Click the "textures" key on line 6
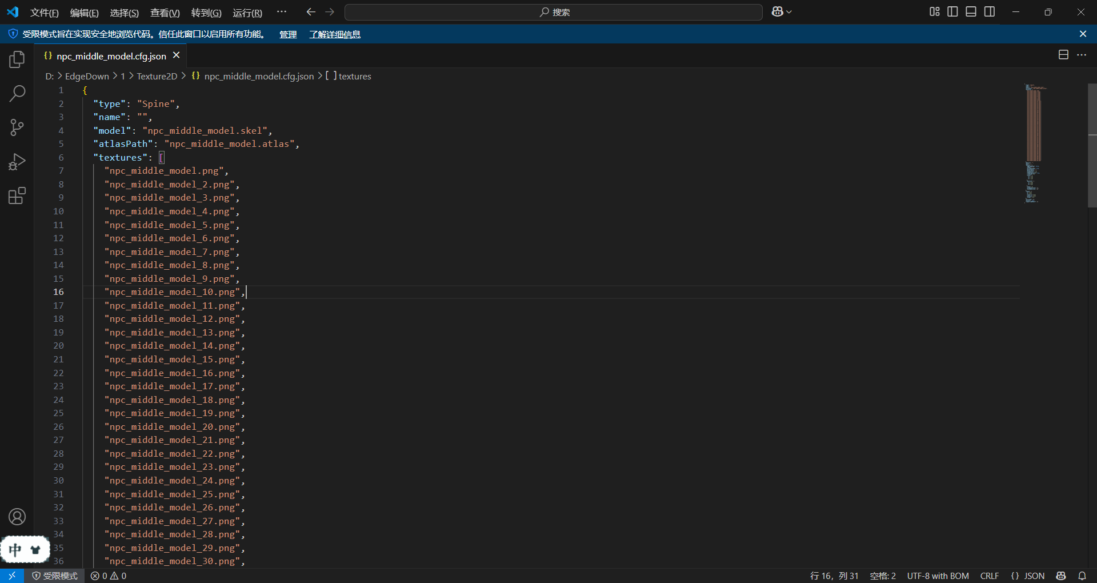 pyautogui.click(x=121, y=157)
